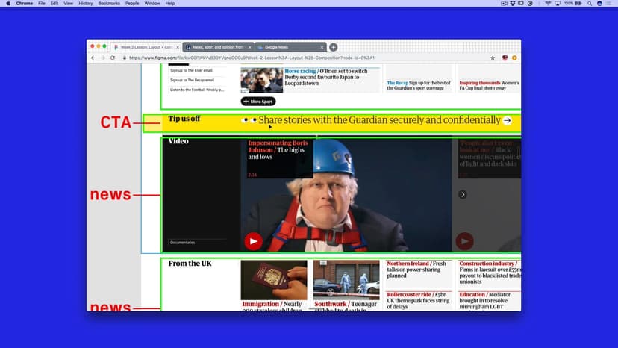Play the Boris Johnson video
This screenshot has width=618, height=348.
(253, 240)
